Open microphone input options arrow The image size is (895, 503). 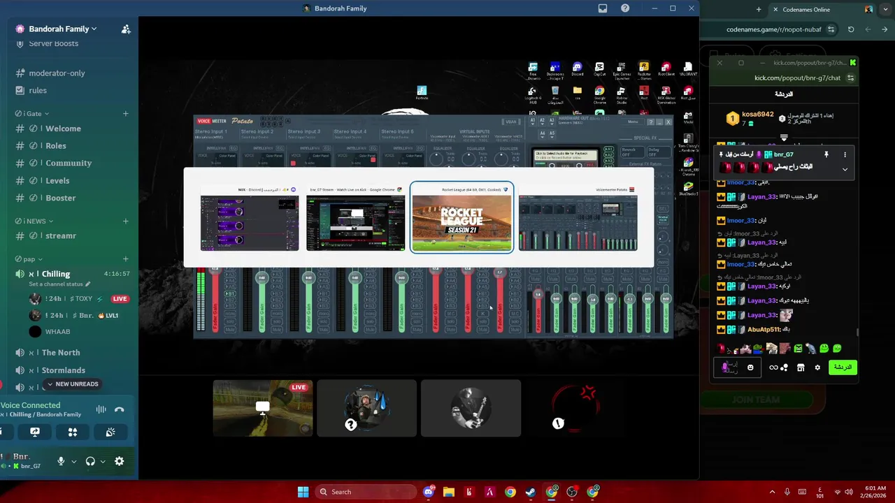click(x=73, y=461)
